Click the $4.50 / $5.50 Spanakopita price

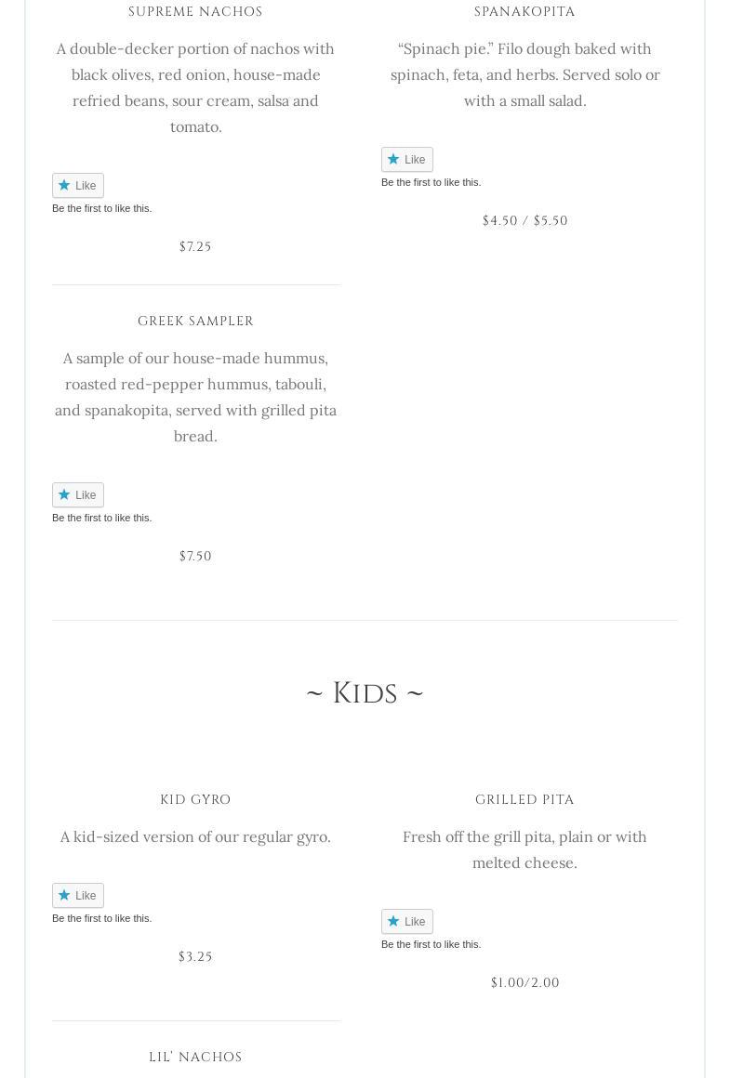coord(524,221)
